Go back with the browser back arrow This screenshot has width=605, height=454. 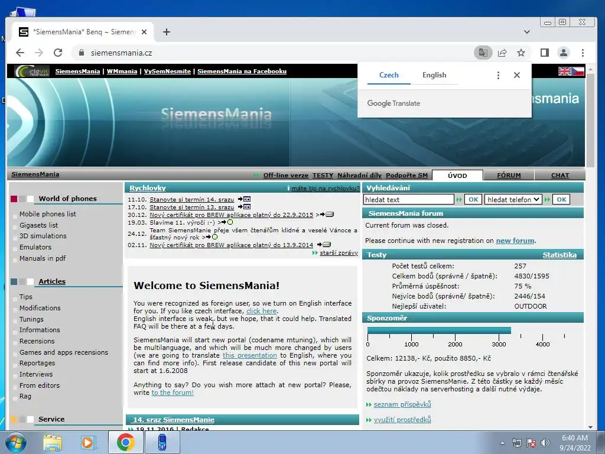coord(20,53)
